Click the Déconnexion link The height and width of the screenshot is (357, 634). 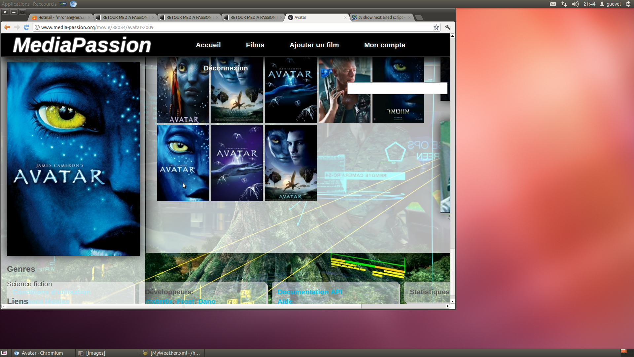point(226,68)
